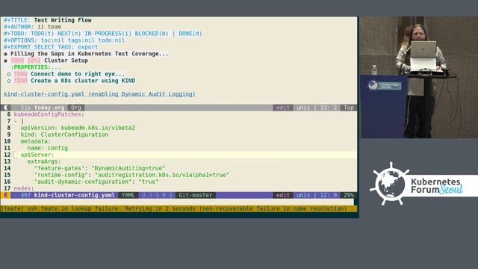Viewport: 478px width, 269px height.
Task: Click the nodes: line
Action: 24,188
